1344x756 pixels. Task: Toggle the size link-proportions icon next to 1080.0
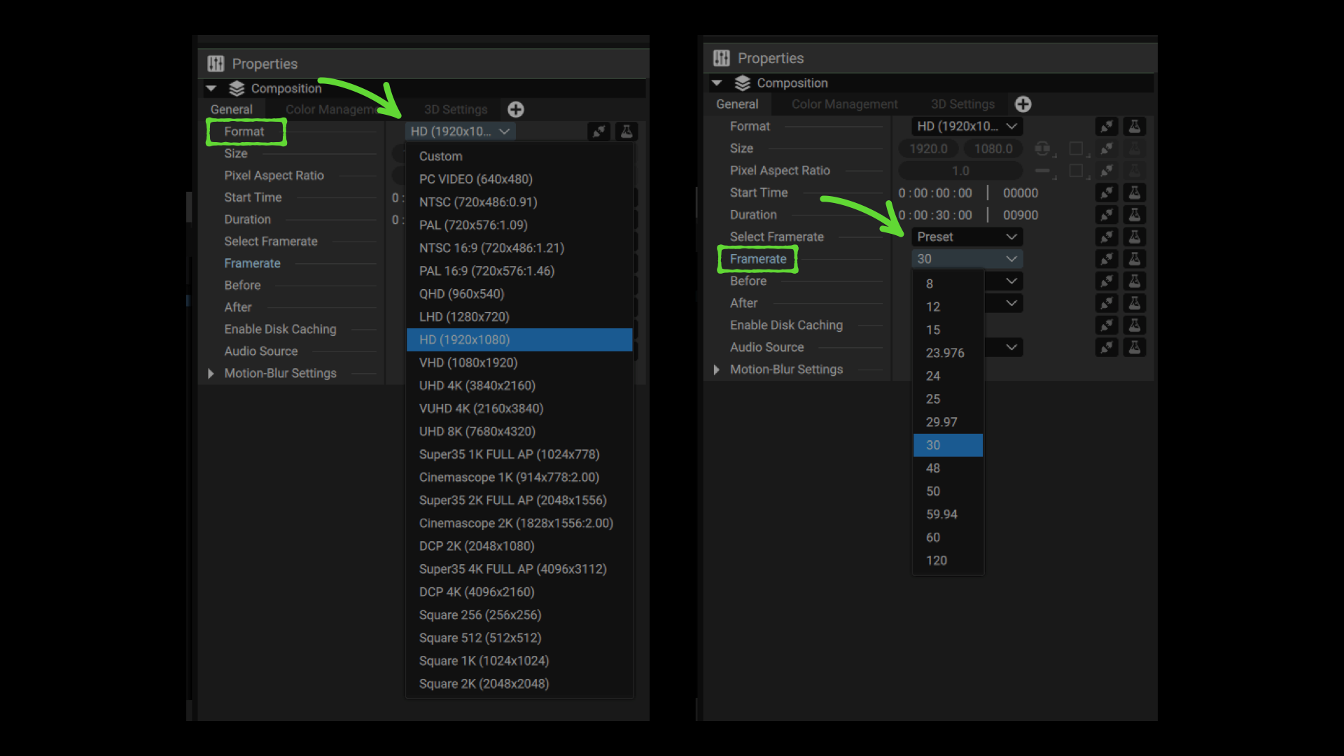(1042, 148)
